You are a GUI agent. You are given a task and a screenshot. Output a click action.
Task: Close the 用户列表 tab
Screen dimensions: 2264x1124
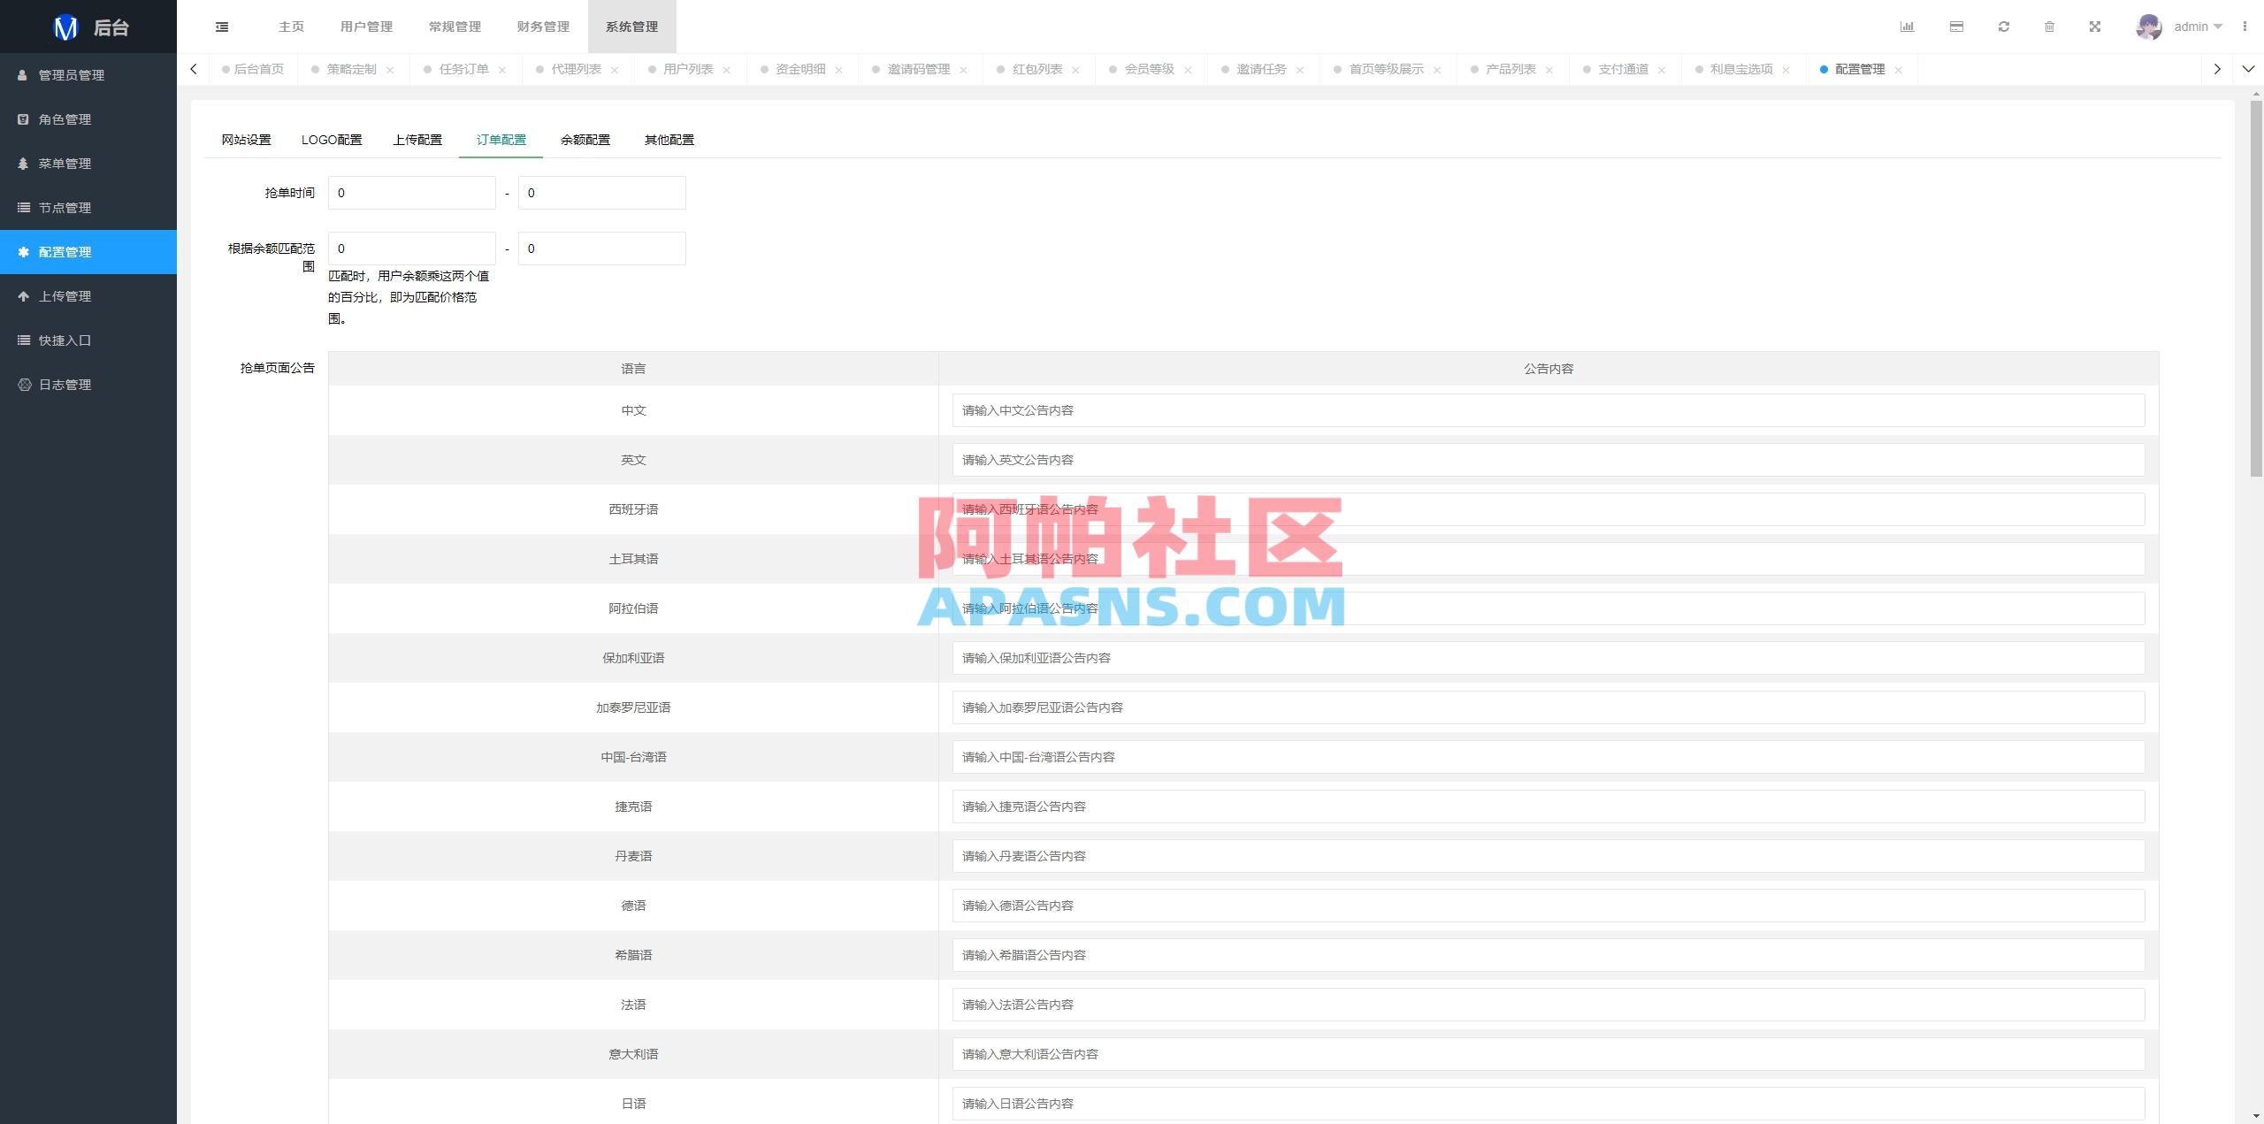pyautogui.click(x=727, y=68)
